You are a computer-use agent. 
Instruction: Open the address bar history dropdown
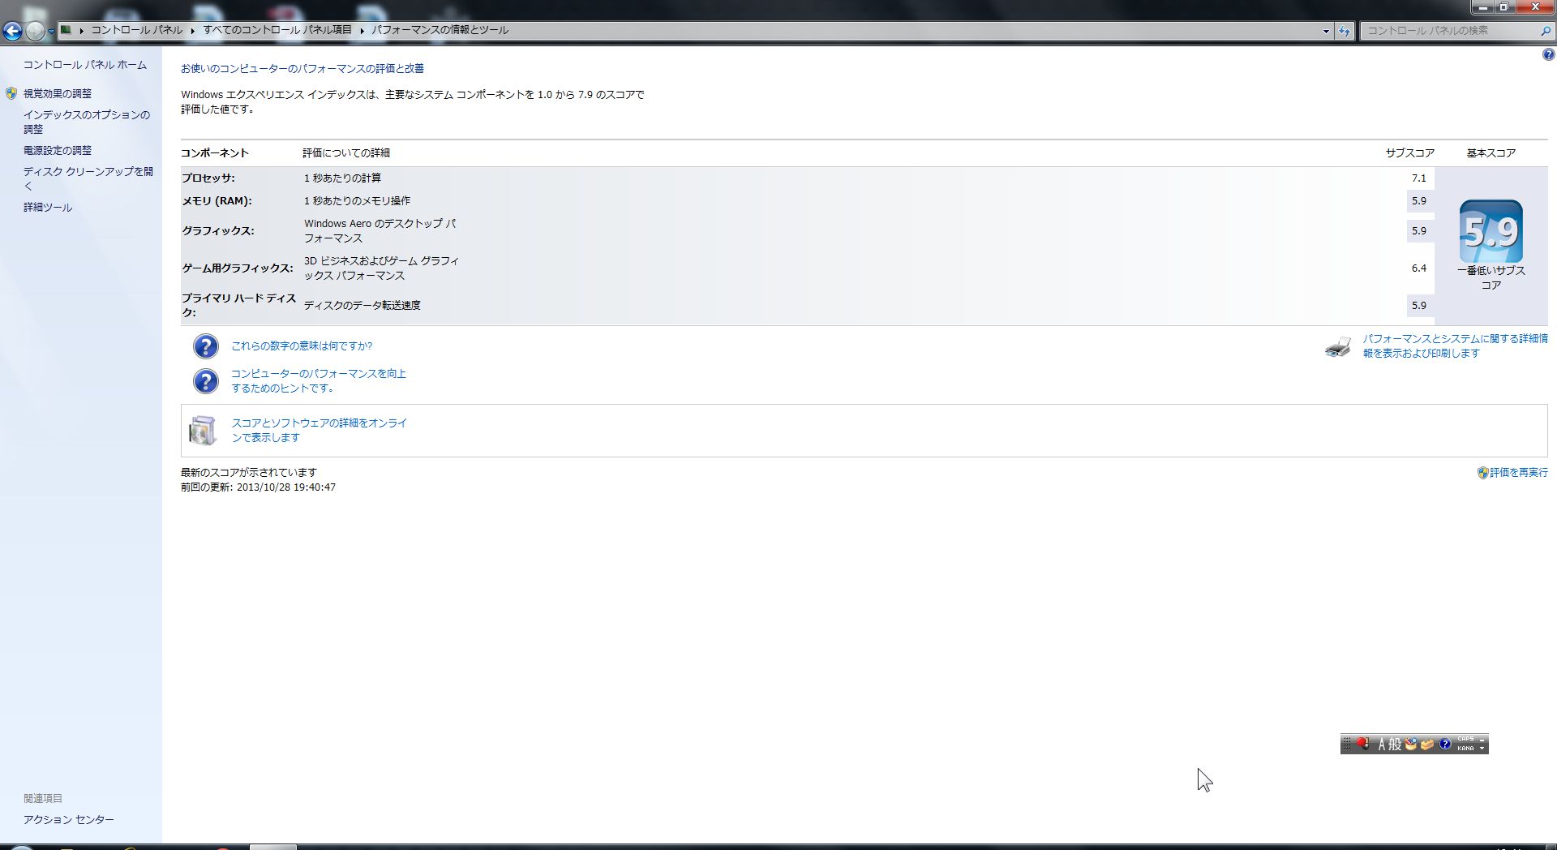(x=1326, y=31)
